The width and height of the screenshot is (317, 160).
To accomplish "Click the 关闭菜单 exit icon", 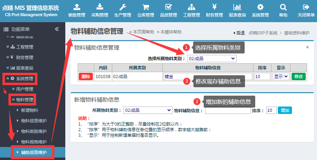I will point(306,7).
